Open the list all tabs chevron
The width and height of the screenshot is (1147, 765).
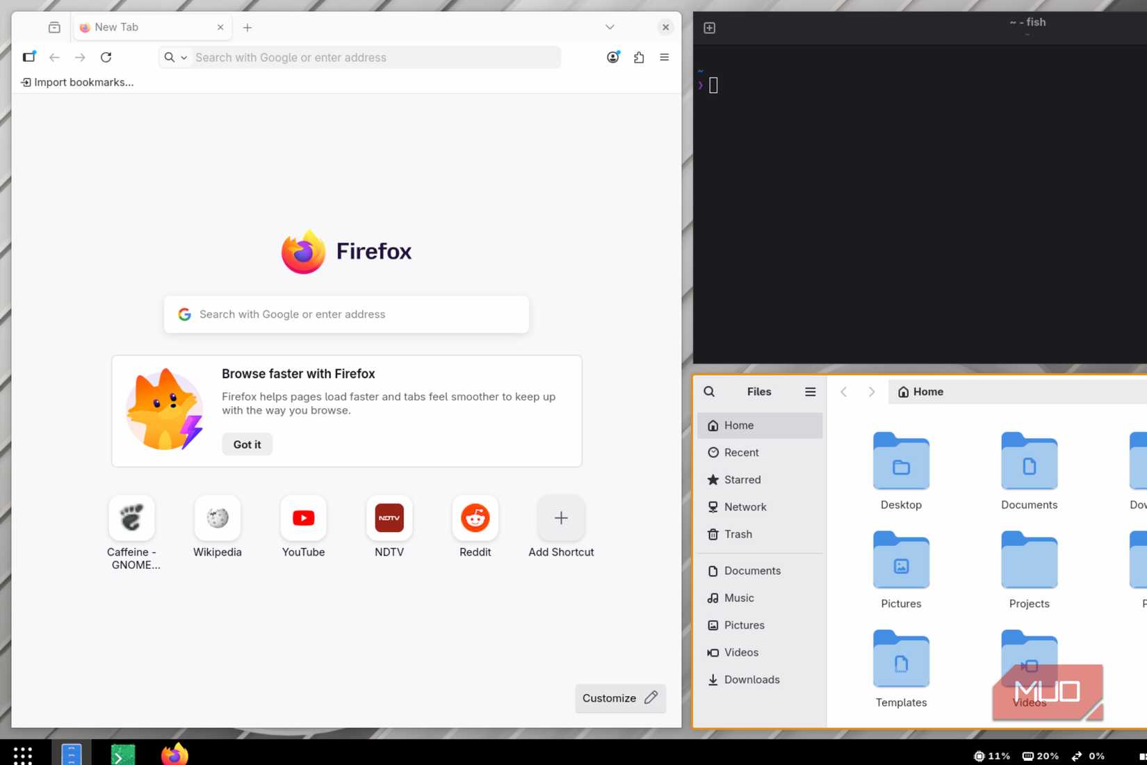click(x=609, y=27)
